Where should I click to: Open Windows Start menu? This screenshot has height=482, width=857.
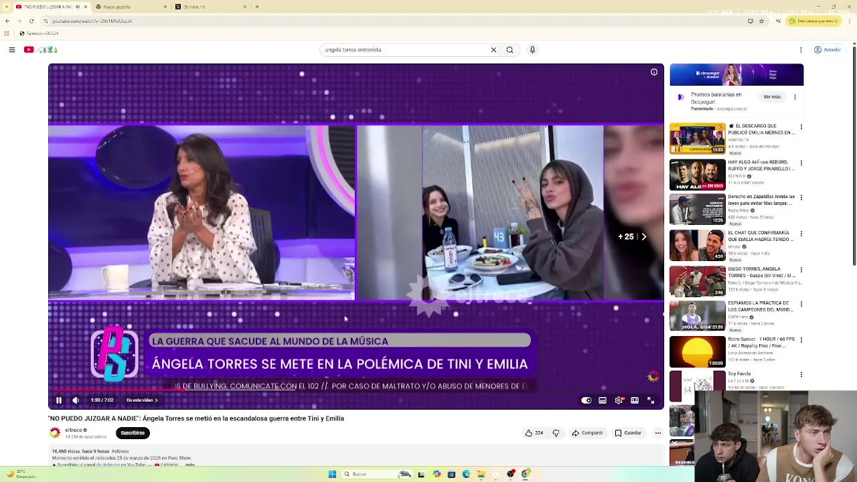point(332,474)
